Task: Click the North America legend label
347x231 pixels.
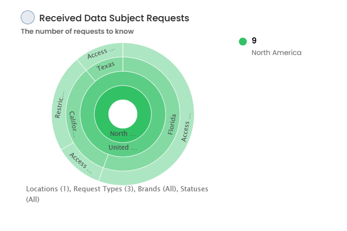Action: (276, 53)
